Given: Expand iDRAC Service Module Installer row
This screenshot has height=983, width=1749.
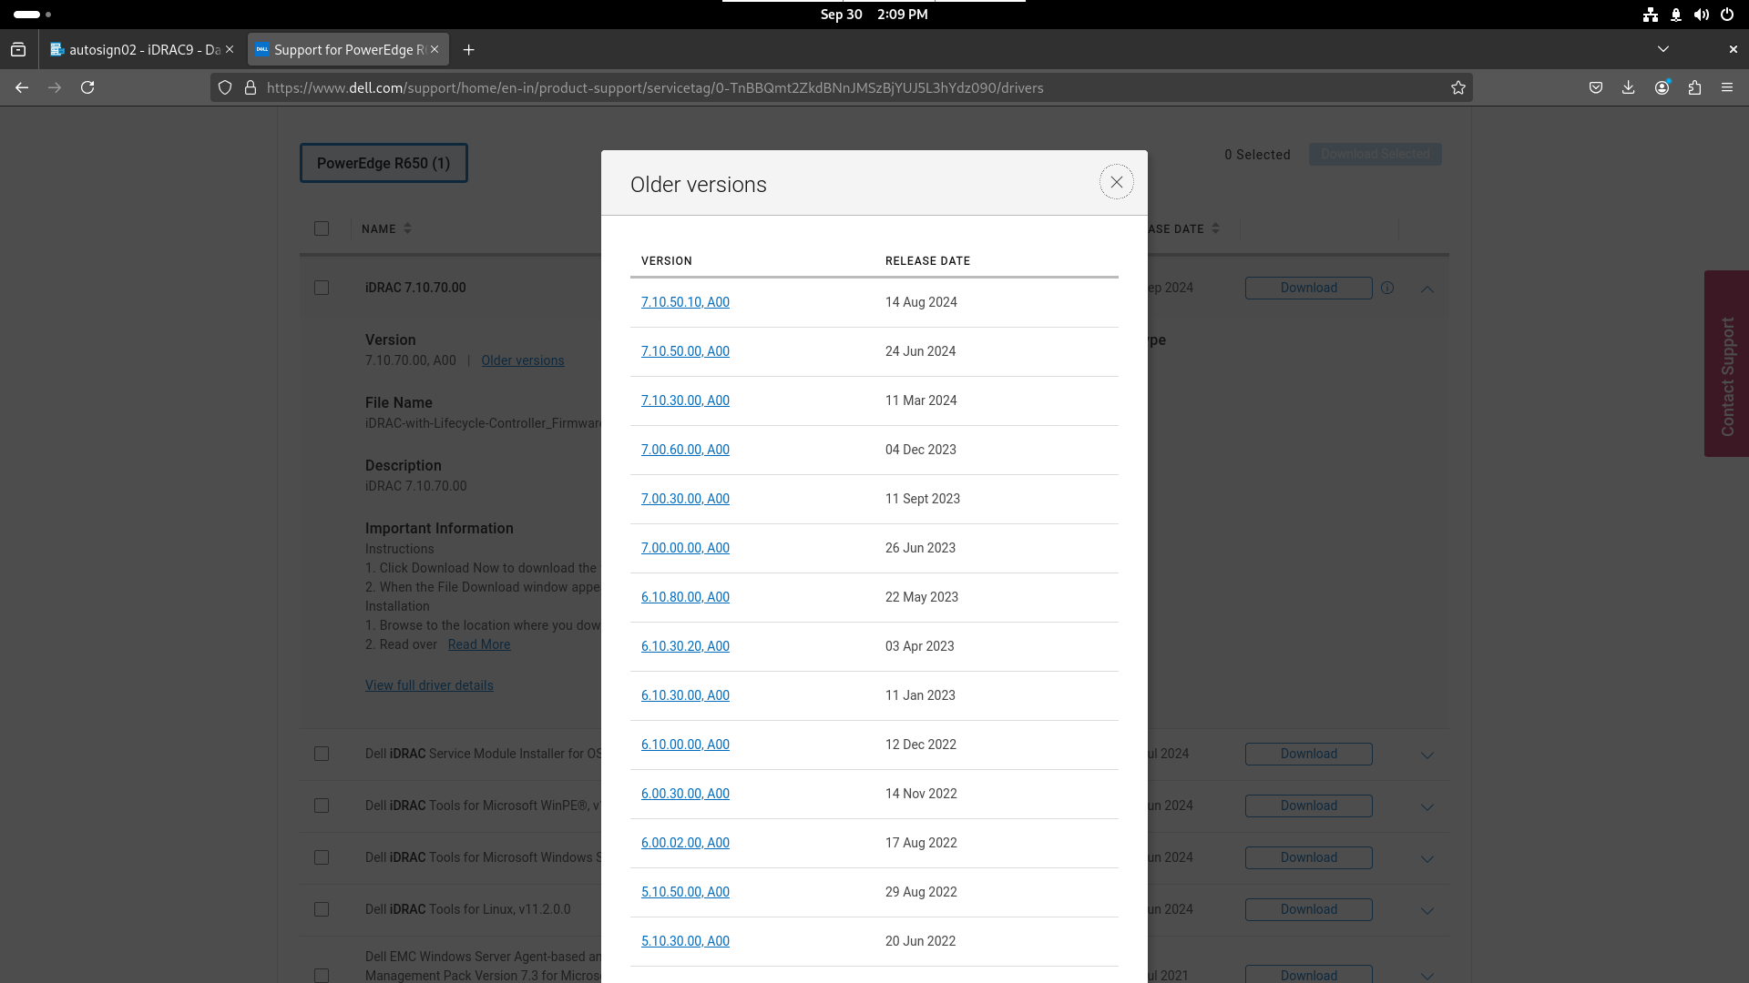Looking at the screenshot, I should point(1427,755).
